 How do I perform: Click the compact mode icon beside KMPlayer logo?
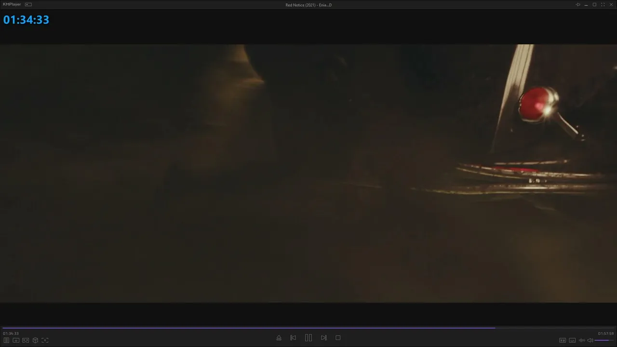pos(28,4)
